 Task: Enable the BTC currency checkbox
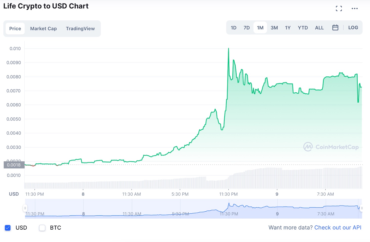42,228
